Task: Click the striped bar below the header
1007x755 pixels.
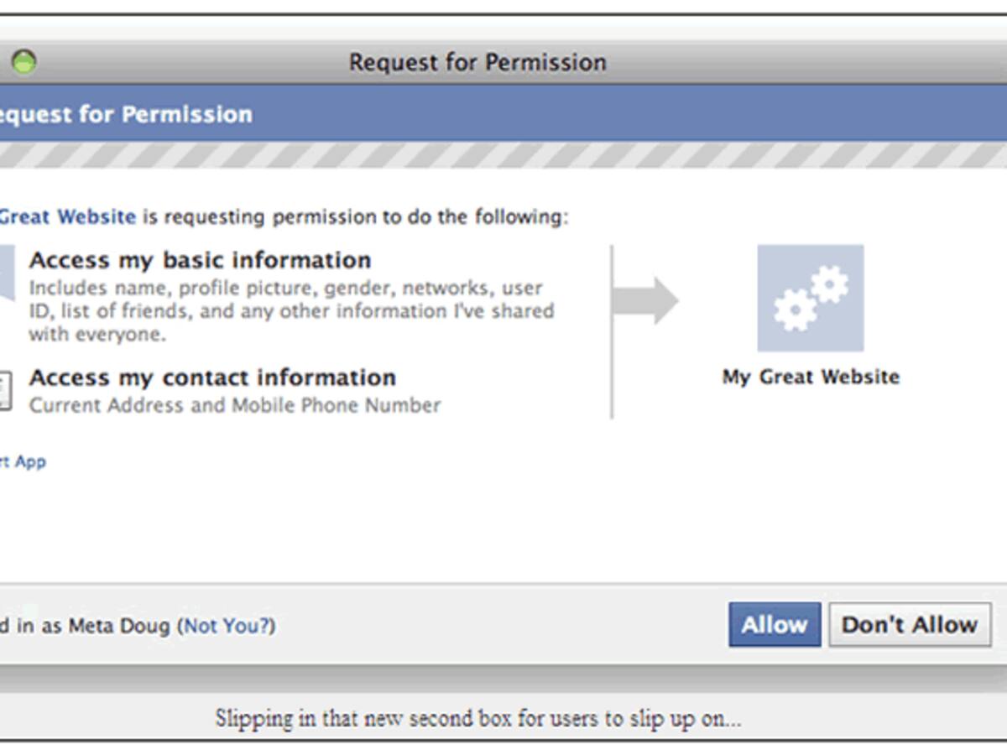Action: [x=503, y=154]
